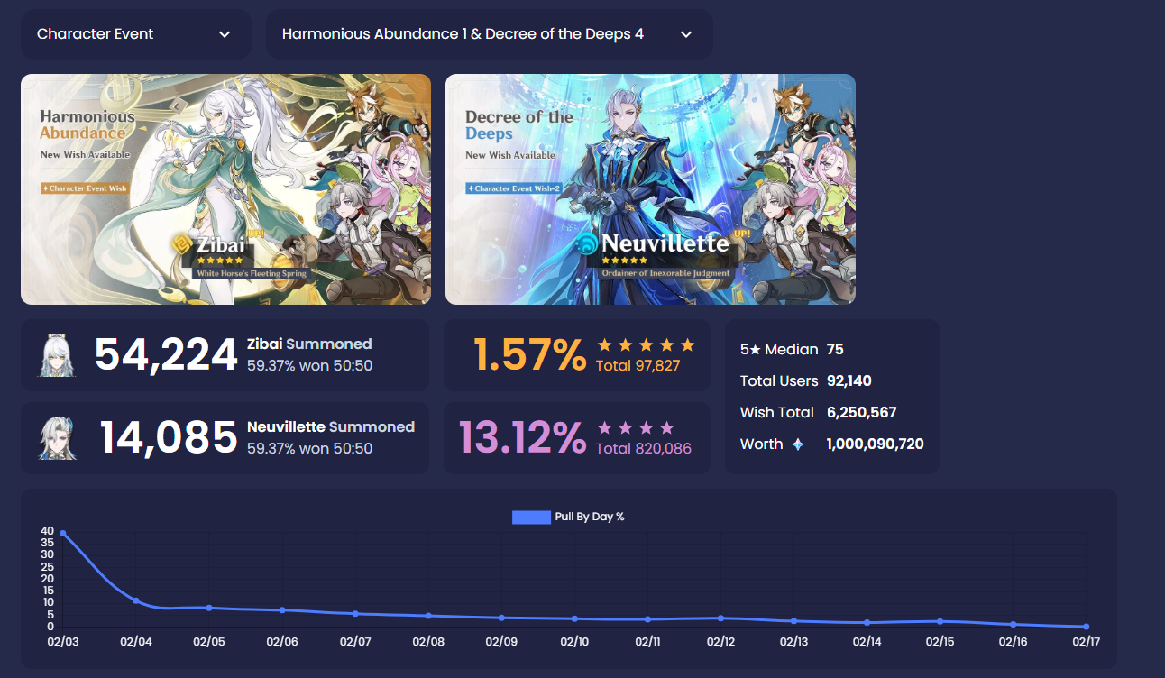Screen dimensions: 1165x678
Task: Toggle the Pull By Day % legend
Action: 568,517
